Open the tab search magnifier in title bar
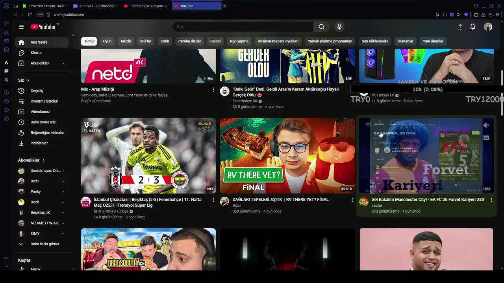The image size is (504, 283). coord(476,6)
